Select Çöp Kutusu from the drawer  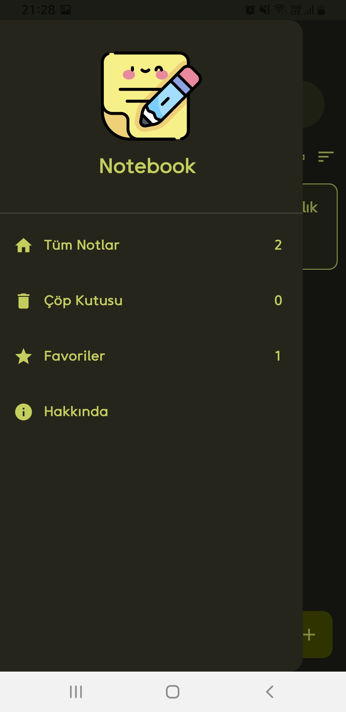(x=83, y=301)
